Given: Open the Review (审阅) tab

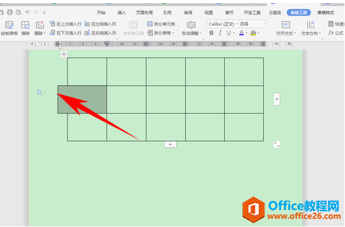Looking at the screenshot, I should click(188, 13).
